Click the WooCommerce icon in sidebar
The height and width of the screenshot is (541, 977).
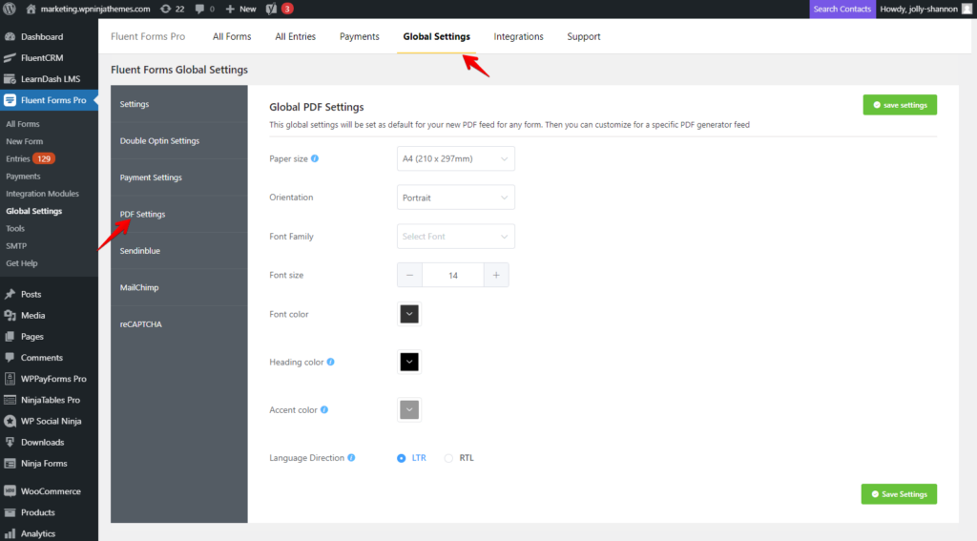click(x=10, y=491)
